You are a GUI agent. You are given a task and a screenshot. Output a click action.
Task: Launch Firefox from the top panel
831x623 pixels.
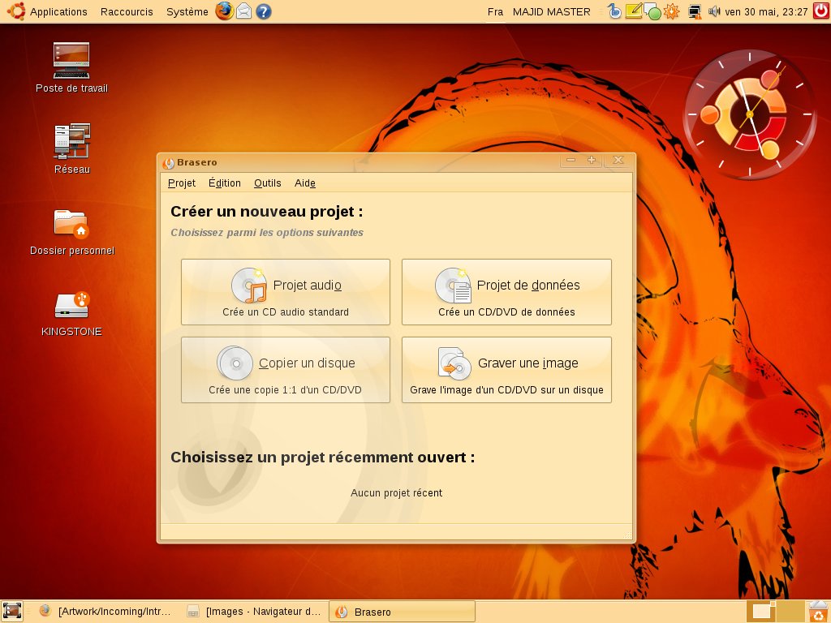click(x=224, y=11)
